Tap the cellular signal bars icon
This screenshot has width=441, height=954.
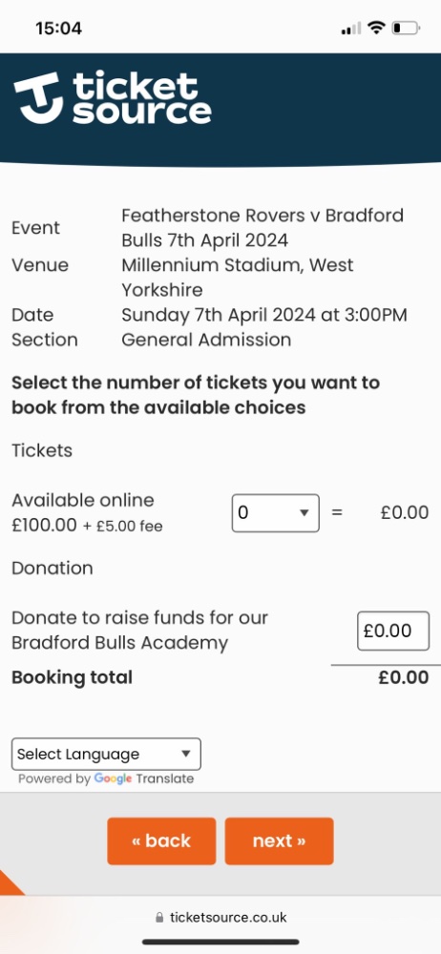[351, 29]
